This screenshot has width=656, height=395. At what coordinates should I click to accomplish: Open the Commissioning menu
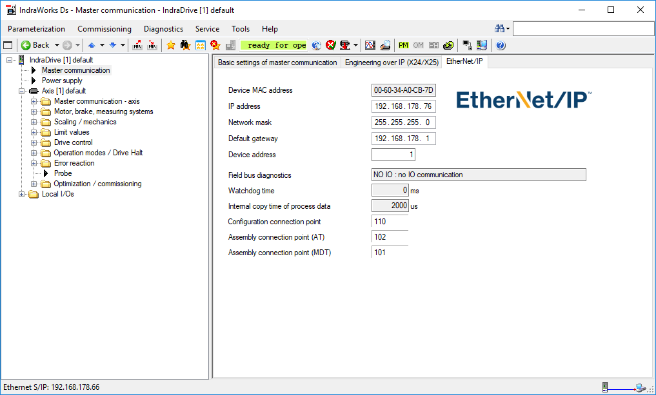pyautogui.click(x=104, y=29)
